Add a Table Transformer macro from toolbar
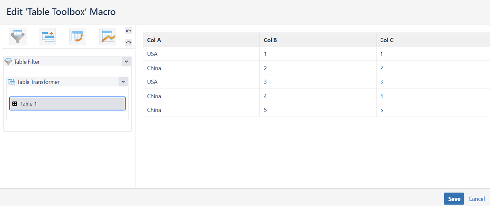 coord(48,36)
